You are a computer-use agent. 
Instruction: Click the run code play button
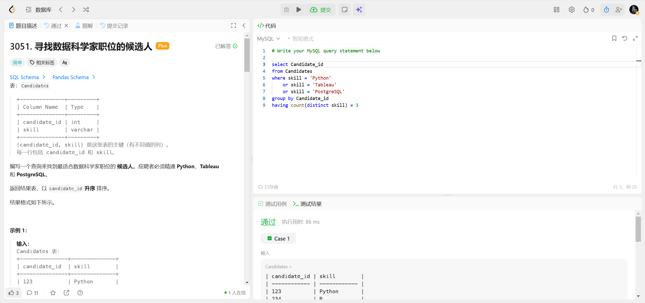coord(299,10)
